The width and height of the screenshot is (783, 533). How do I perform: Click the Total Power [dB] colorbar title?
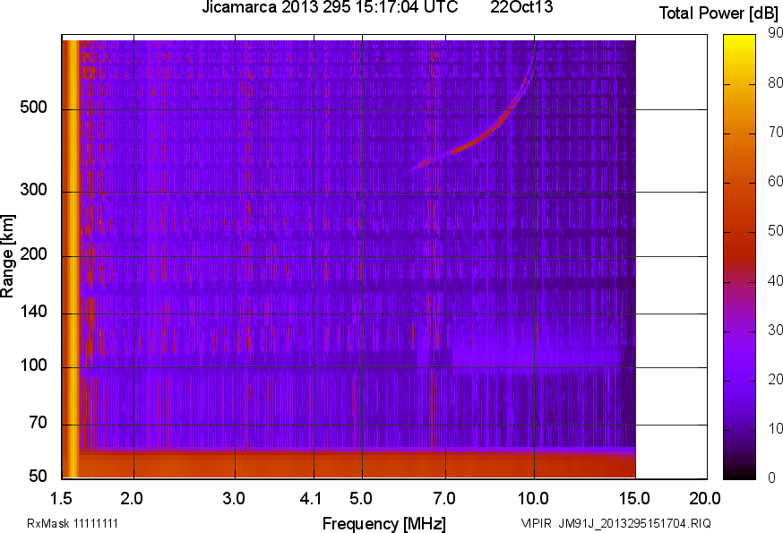pyautogui.click(x=718, y=13)
